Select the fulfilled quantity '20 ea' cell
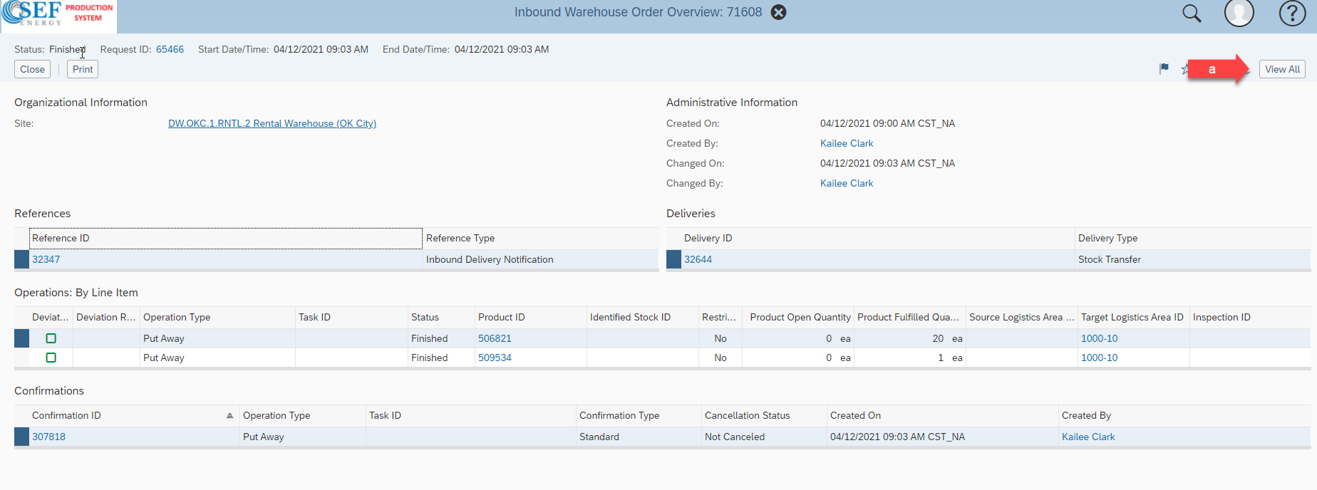Image resolution: width=1317 pixels, height=490 pixels. click(x=910, y=338)
